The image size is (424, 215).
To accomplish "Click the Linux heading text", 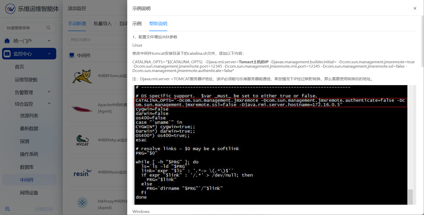I will pyautogui.click(x=137, y=45).
